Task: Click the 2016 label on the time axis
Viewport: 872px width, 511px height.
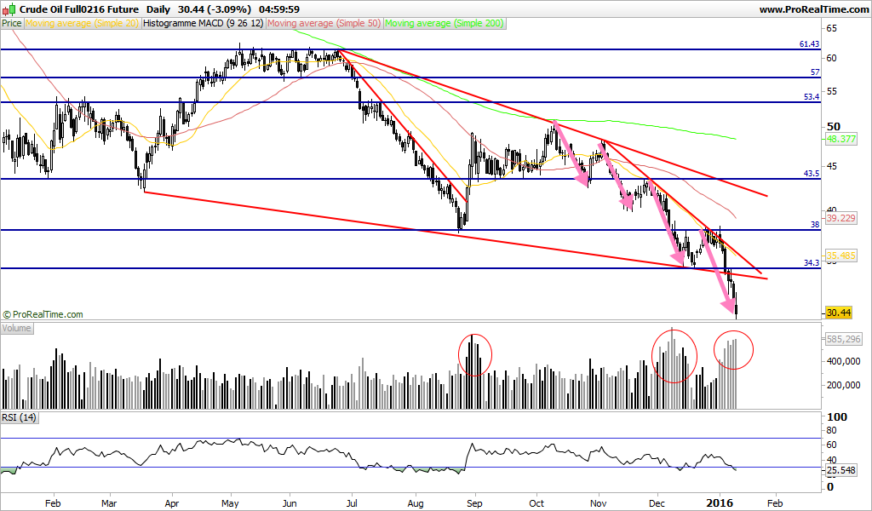Action: (720, 503)
